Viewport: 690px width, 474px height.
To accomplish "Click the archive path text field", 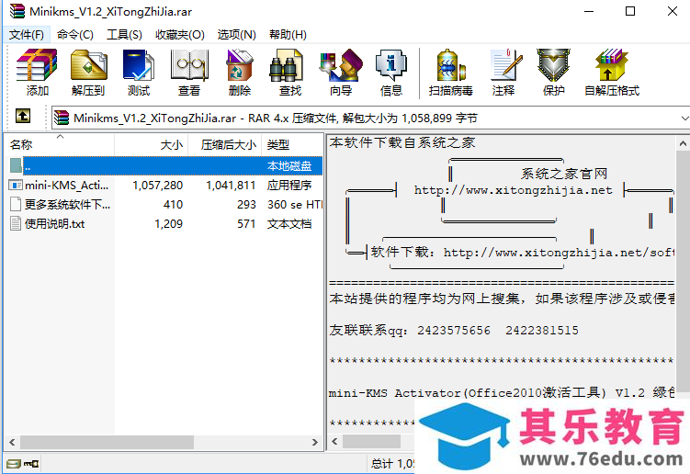I will point(368,118).
